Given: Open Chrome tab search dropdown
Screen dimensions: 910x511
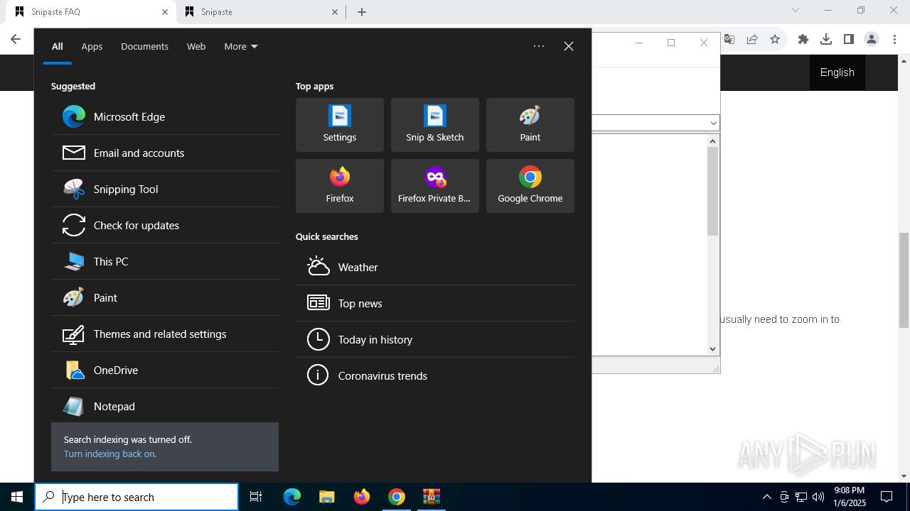Looking at the screenshot, I should [796, 10].
